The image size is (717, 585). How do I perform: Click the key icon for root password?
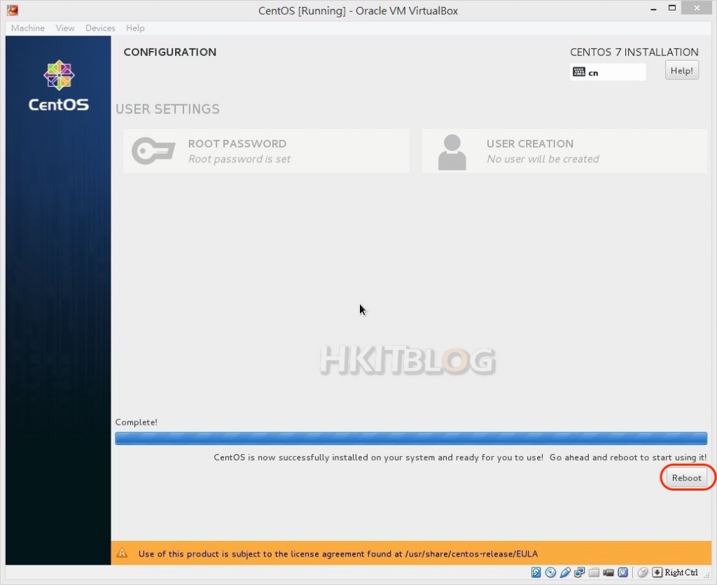(153, 150)
